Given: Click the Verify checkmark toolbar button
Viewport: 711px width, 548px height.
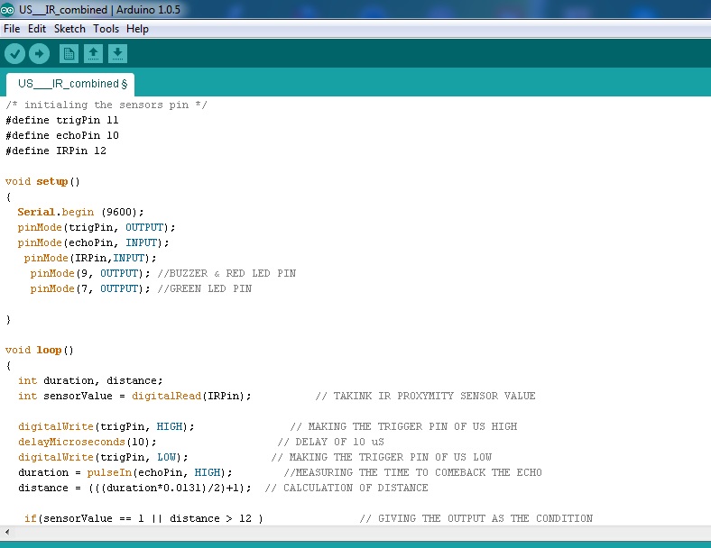Looking at the screenshot, I should coord(14,54).
